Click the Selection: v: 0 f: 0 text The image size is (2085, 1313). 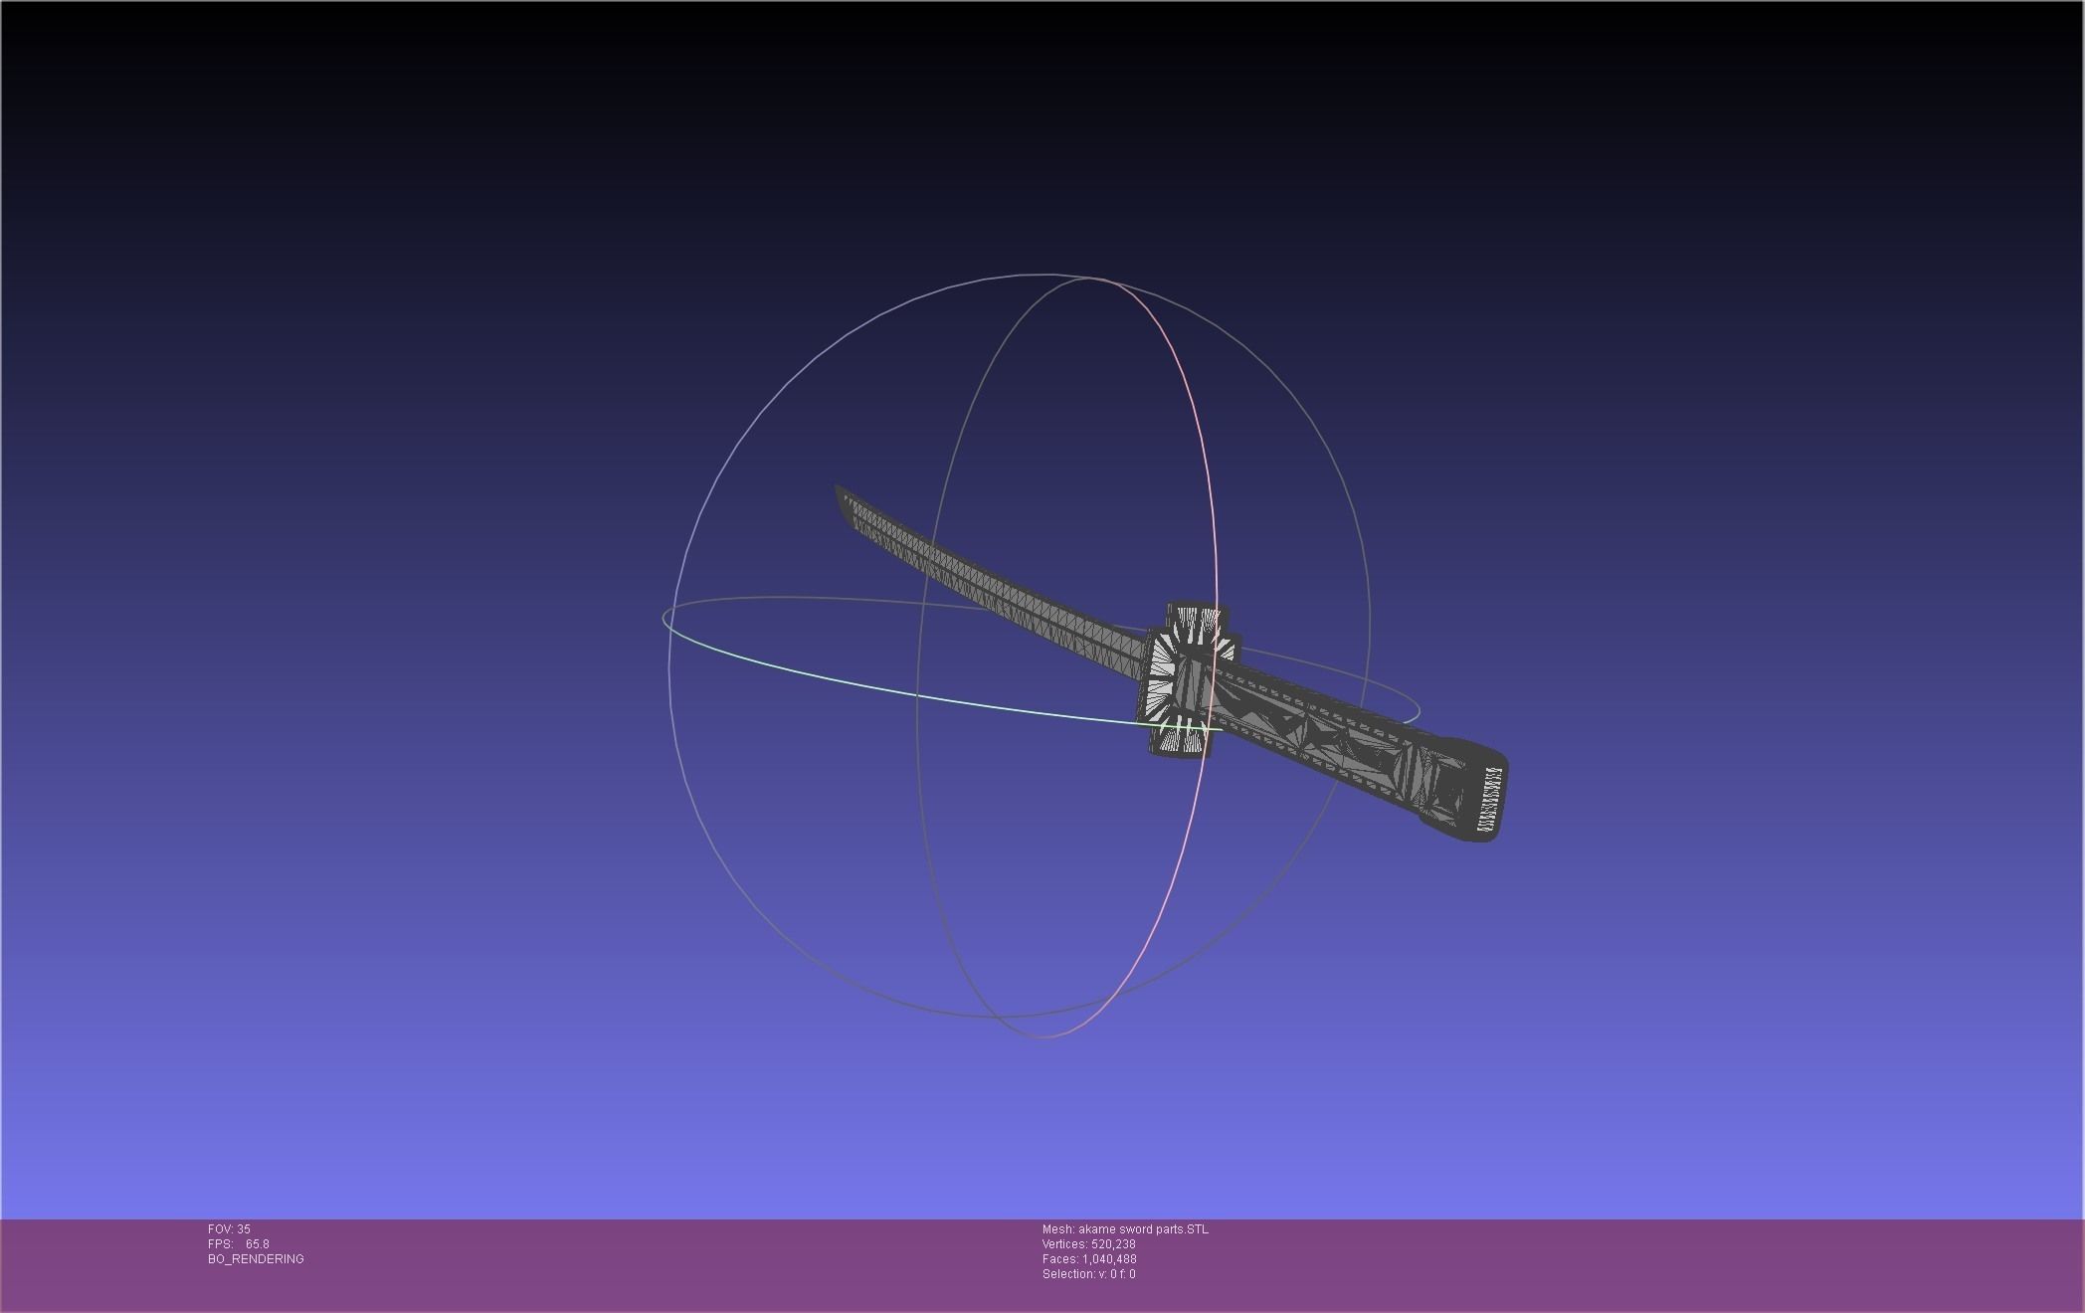tap(1088, 1274)
